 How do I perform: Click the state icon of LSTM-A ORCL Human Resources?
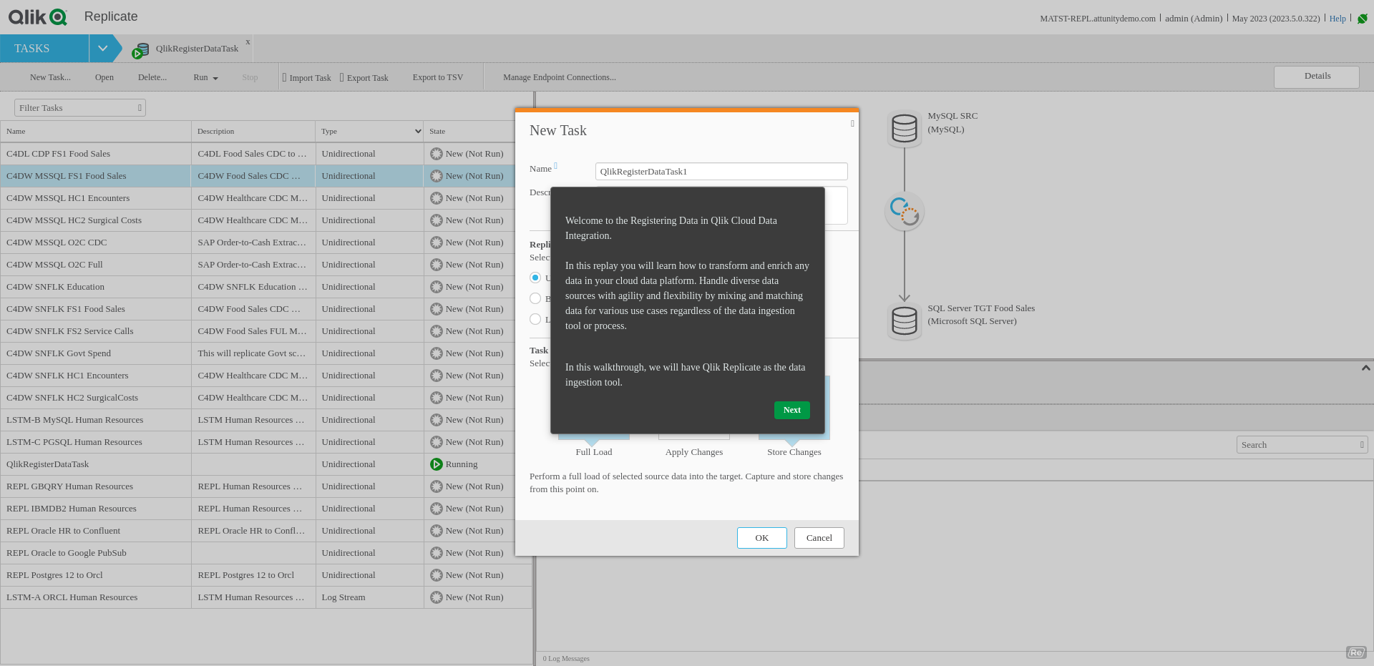tap(436, 597)
